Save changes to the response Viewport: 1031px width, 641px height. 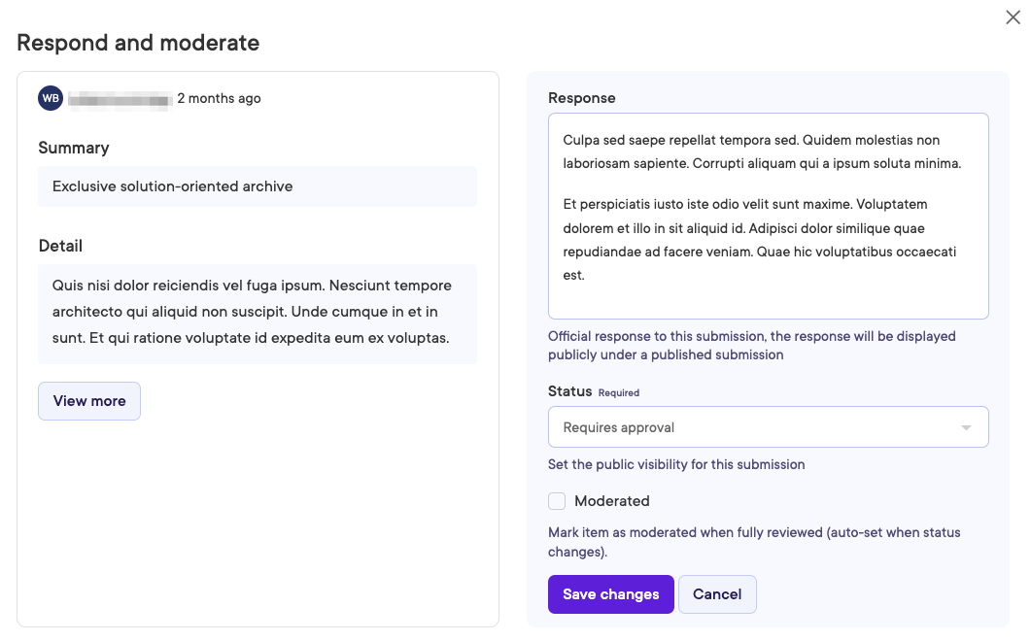(x=610, y=594)
